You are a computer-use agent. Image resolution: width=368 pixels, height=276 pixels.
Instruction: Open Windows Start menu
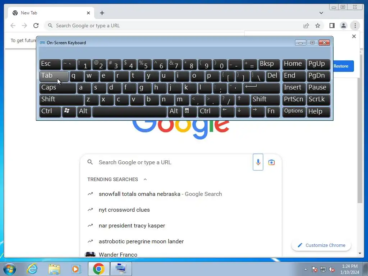coord(10,269)
